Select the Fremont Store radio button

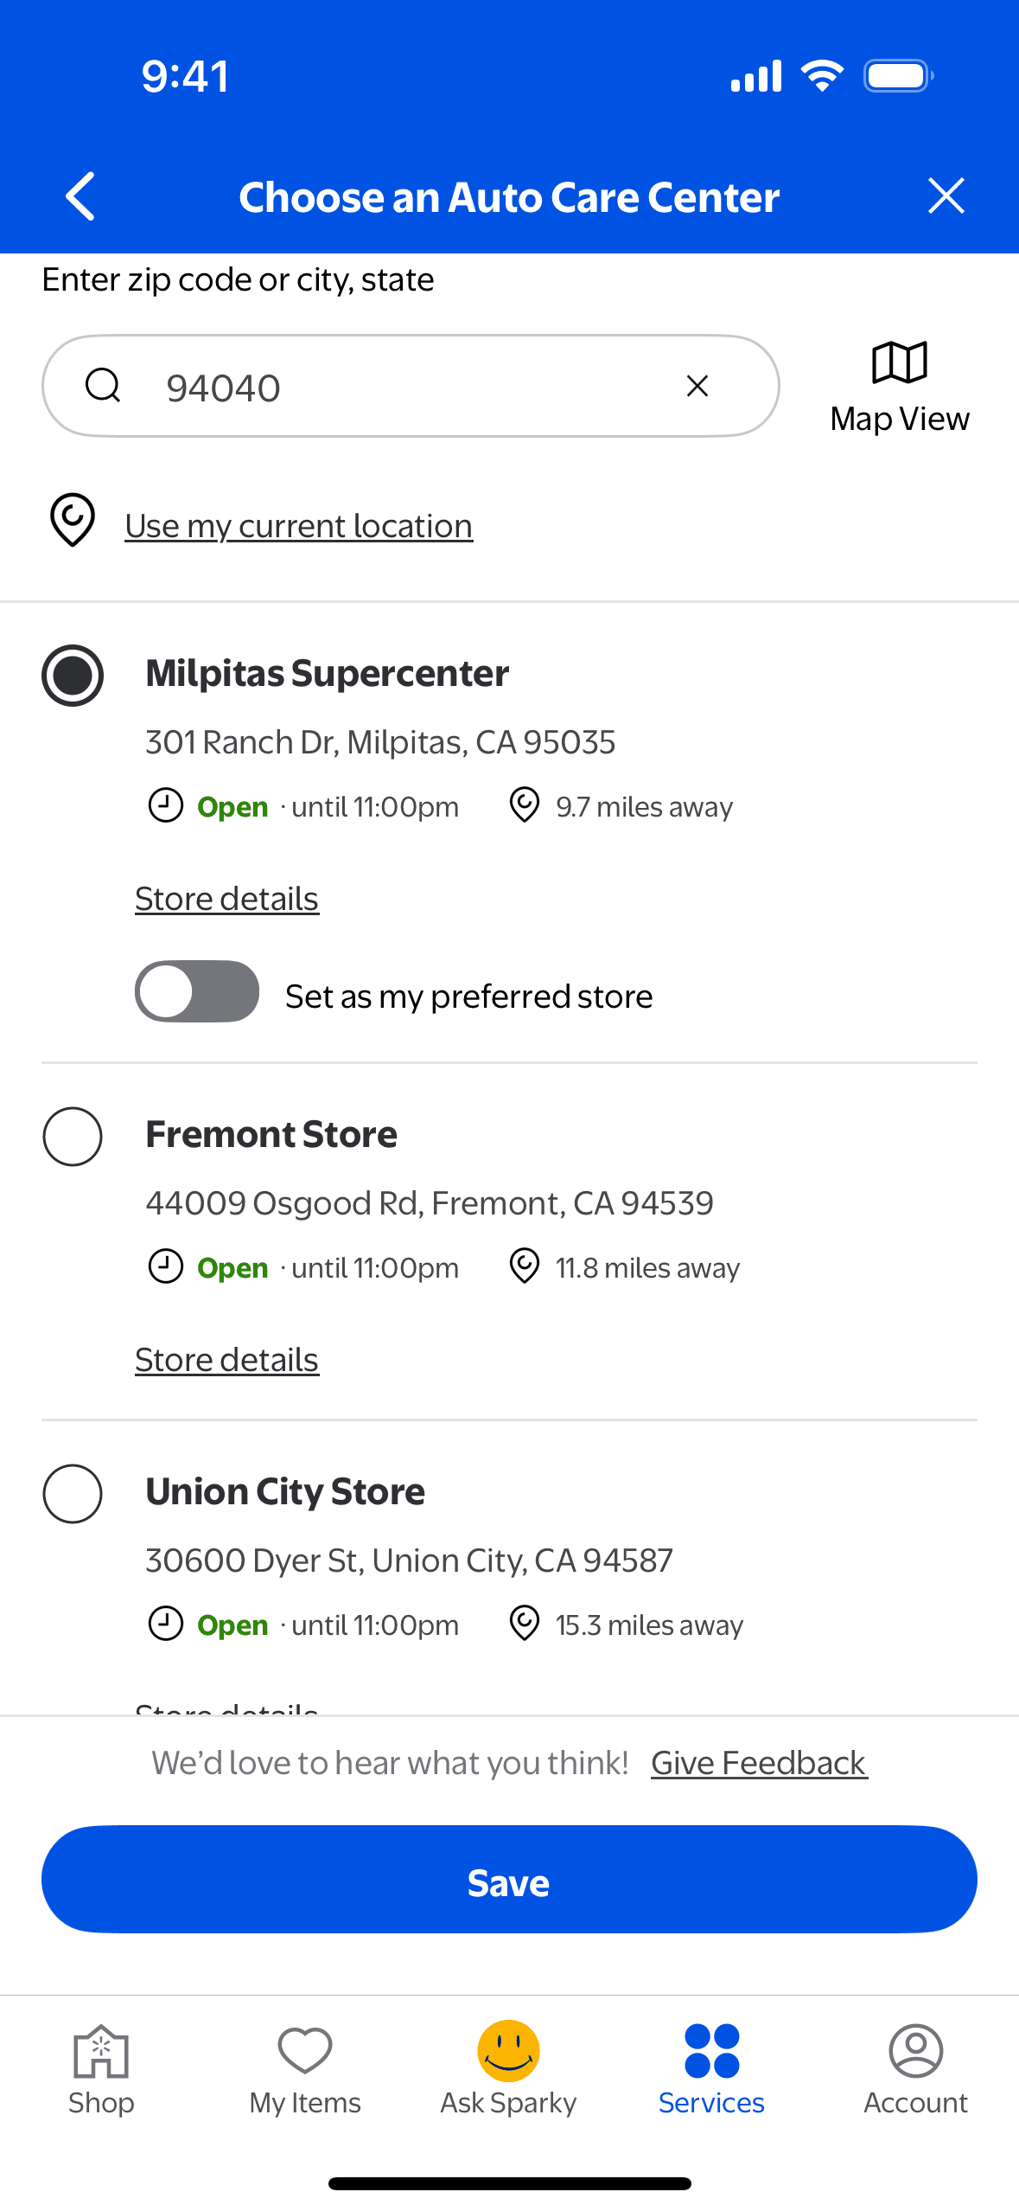coord(73,1137)
